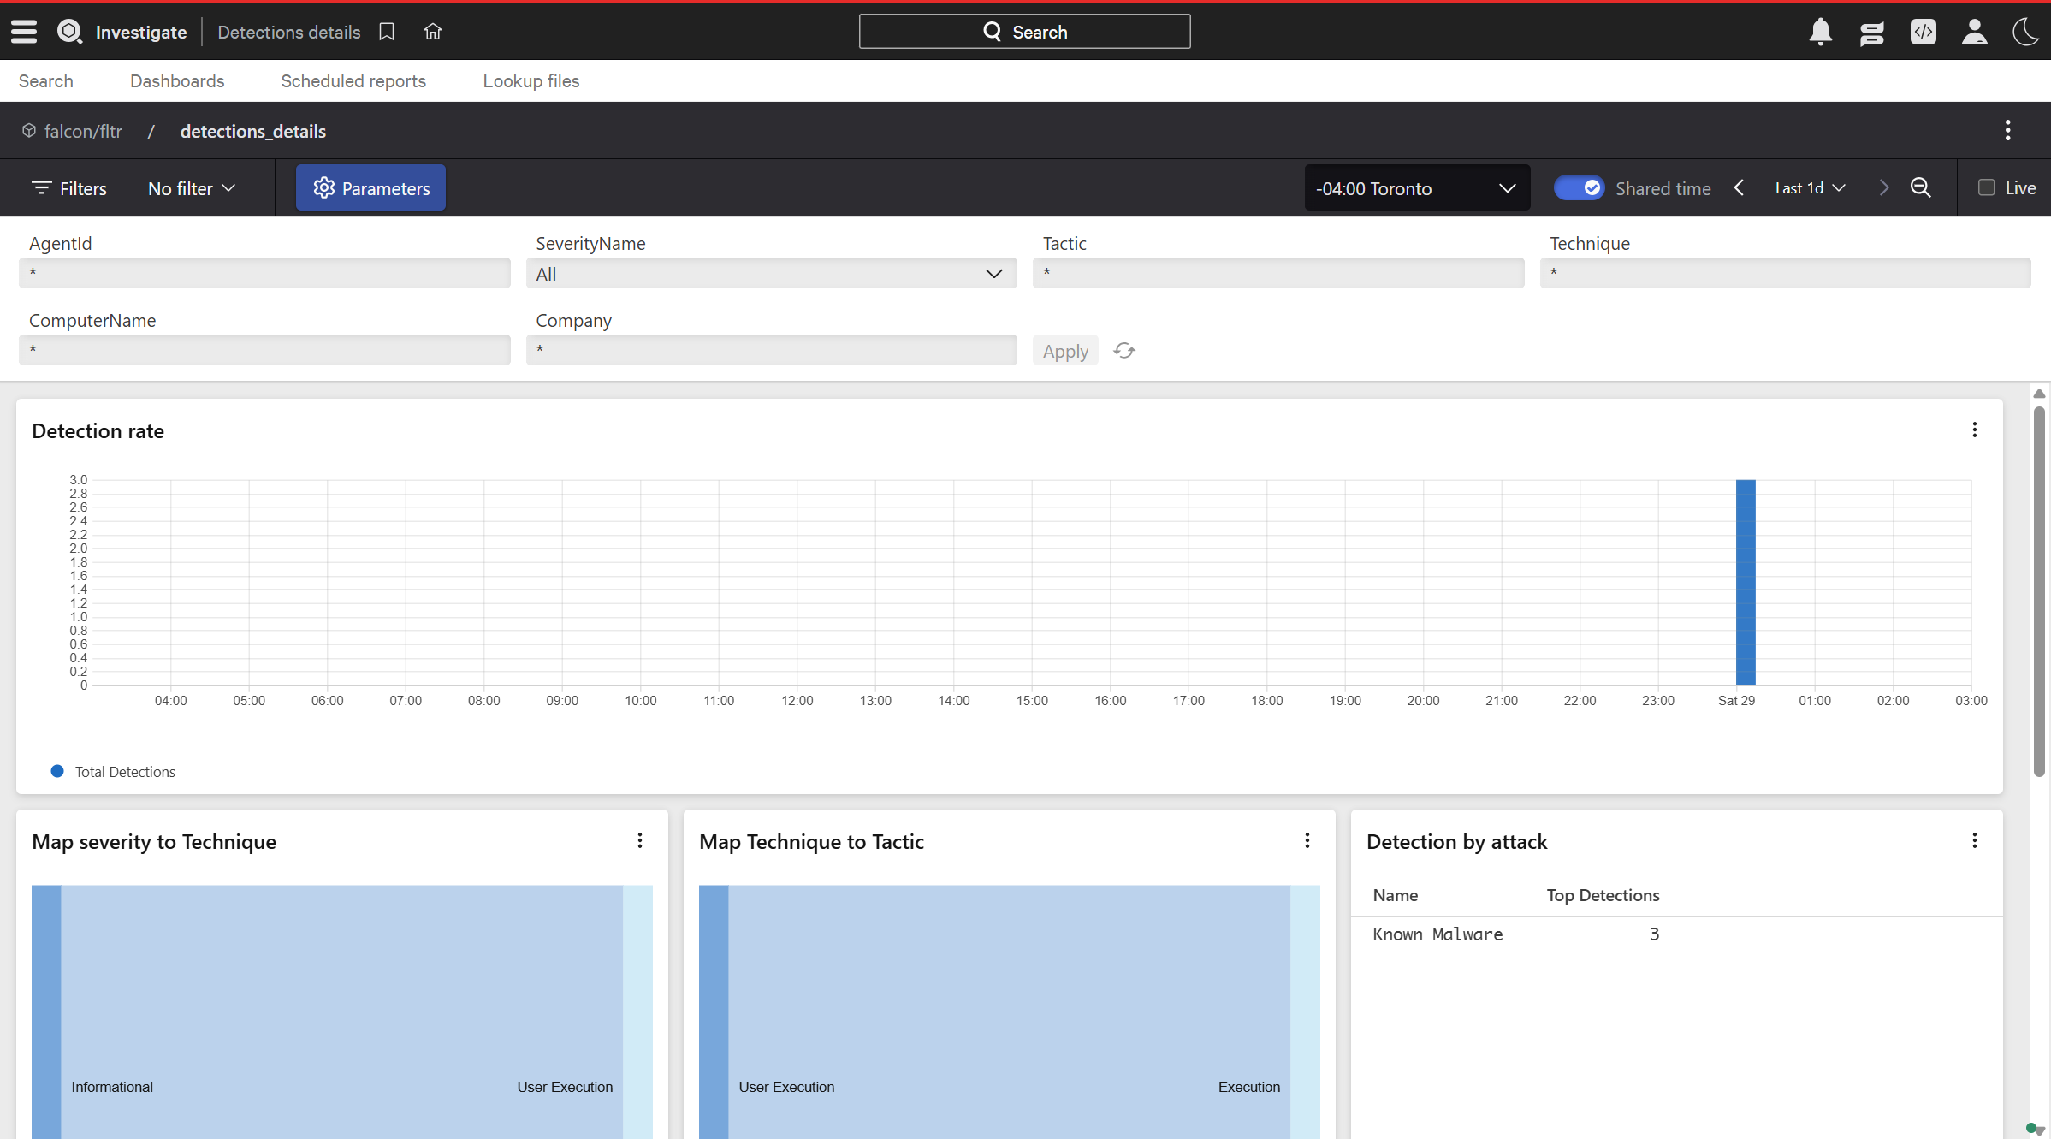Open the -04:00 Toronto timezone dropdown
The height and width of the screenshot is (1139, 2051).
coord(1417,187)
